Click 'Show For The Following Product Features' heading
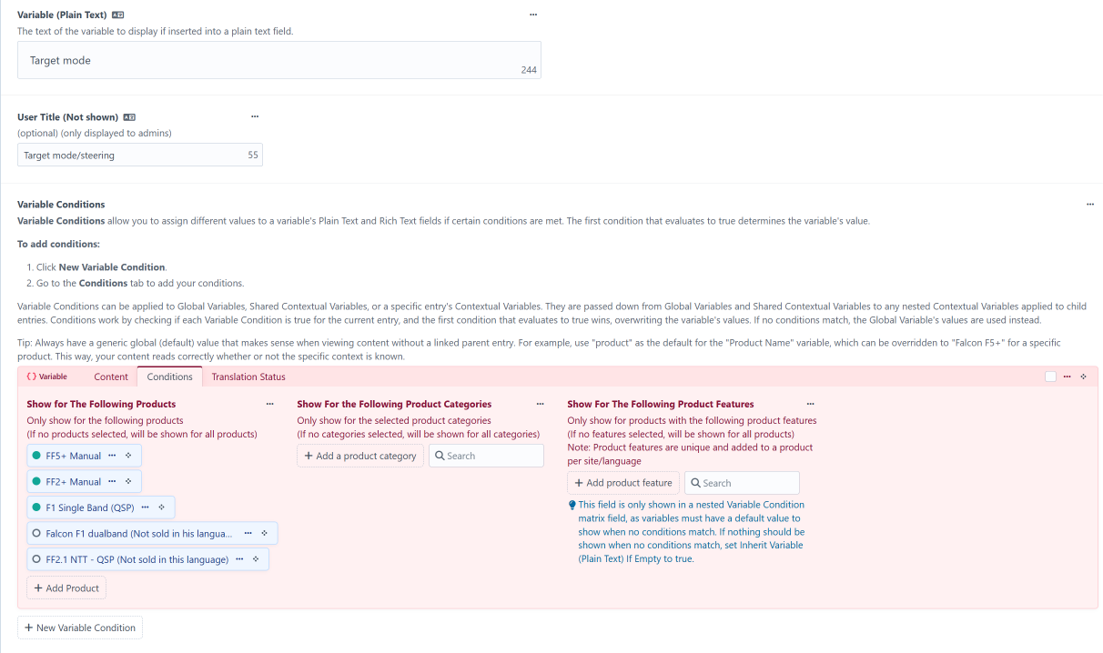 tap(661, 404)
